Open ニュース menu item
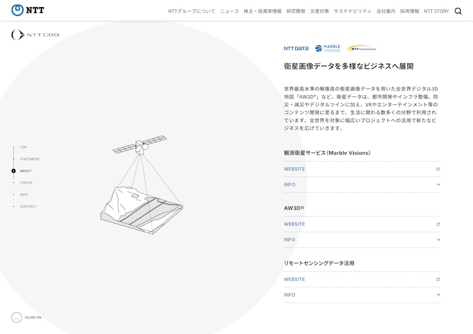 tap(229, 11)
